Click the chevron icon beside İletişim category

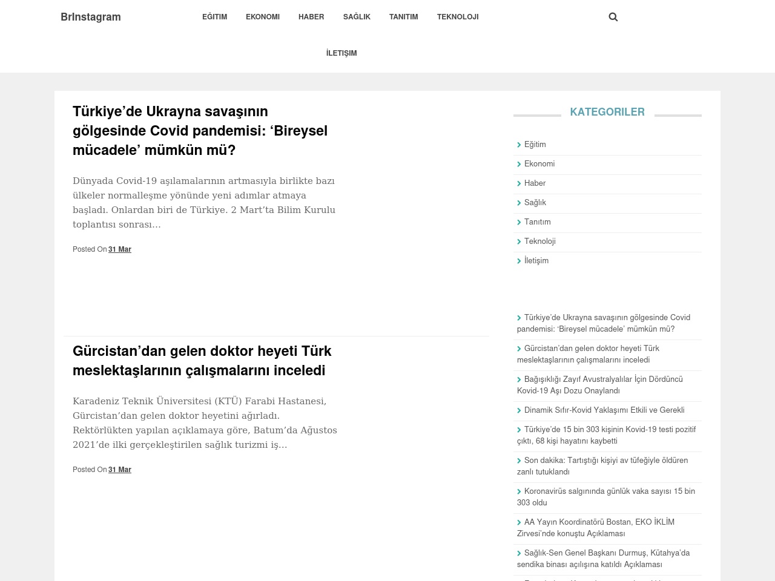pyautogui.click(x=519, y=261)
